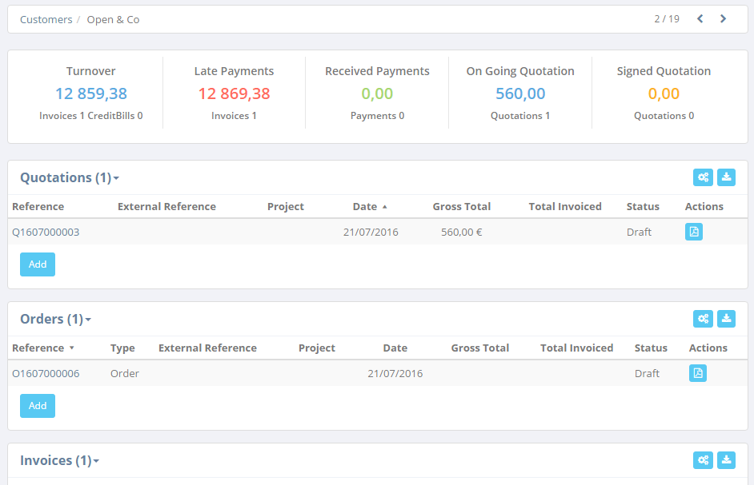The image size is (754, 485).
Task: Expand Orders (1) dropdown caret
Action: pos(88,320)
